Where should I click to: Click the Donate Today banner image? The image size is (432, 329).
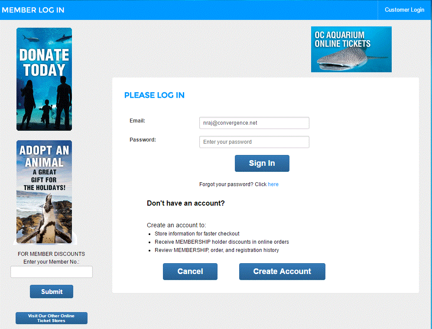44,79
